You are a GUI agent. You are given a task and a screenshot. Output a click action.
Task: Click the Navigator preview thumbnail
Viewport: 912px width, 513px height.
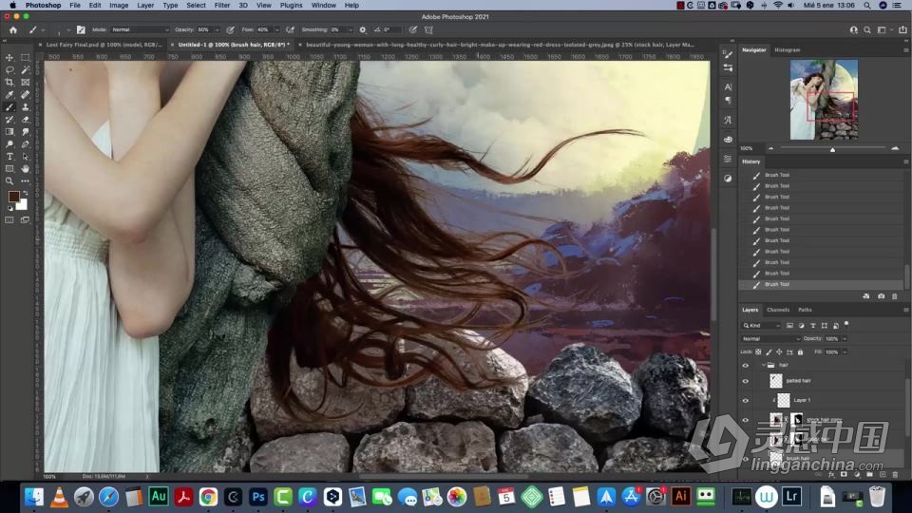tap(823, 99)
